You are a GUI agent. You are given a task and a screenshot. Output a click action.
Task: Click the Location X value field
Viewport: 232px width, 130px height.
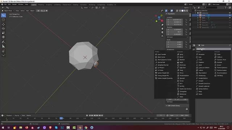(175, 19)
